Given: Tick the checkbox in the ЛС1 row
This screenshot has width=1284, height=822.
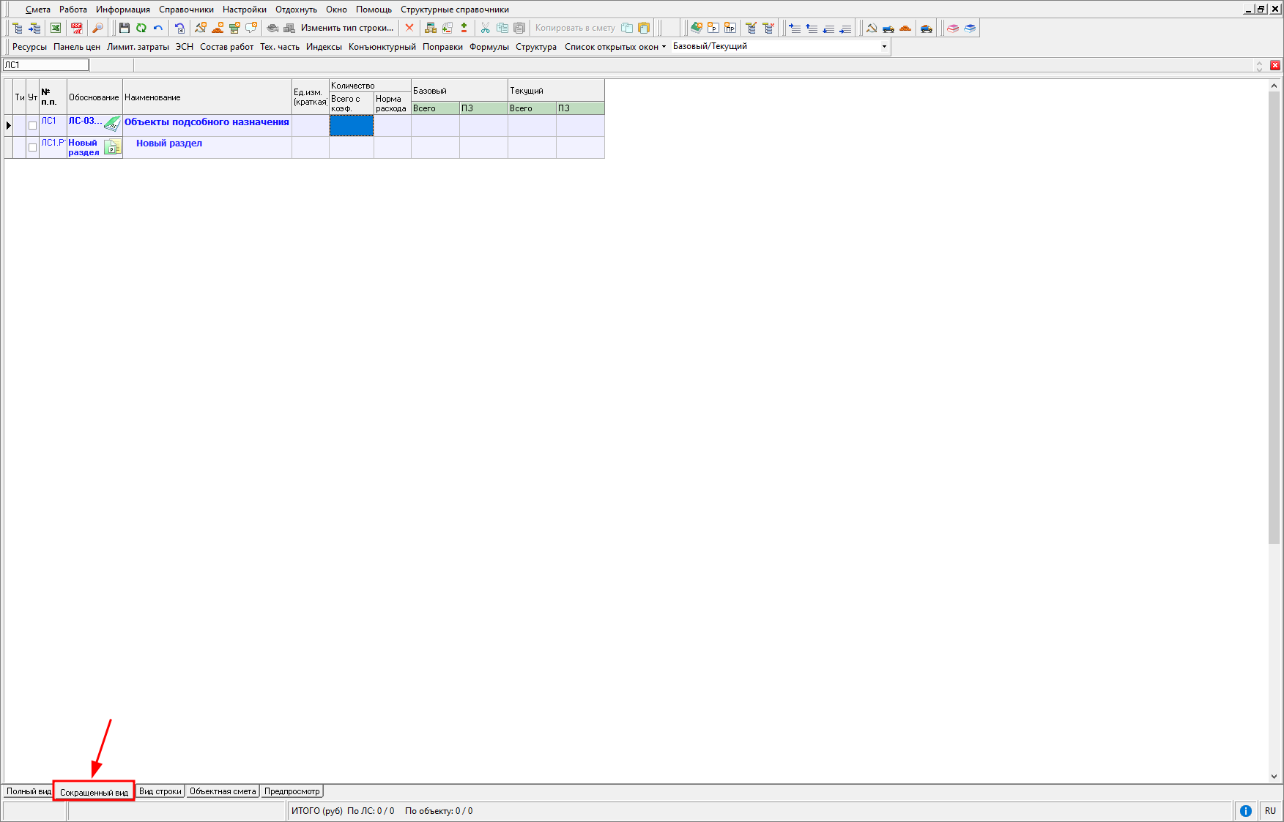Looking at the screenshot, I should coord(32,125).
